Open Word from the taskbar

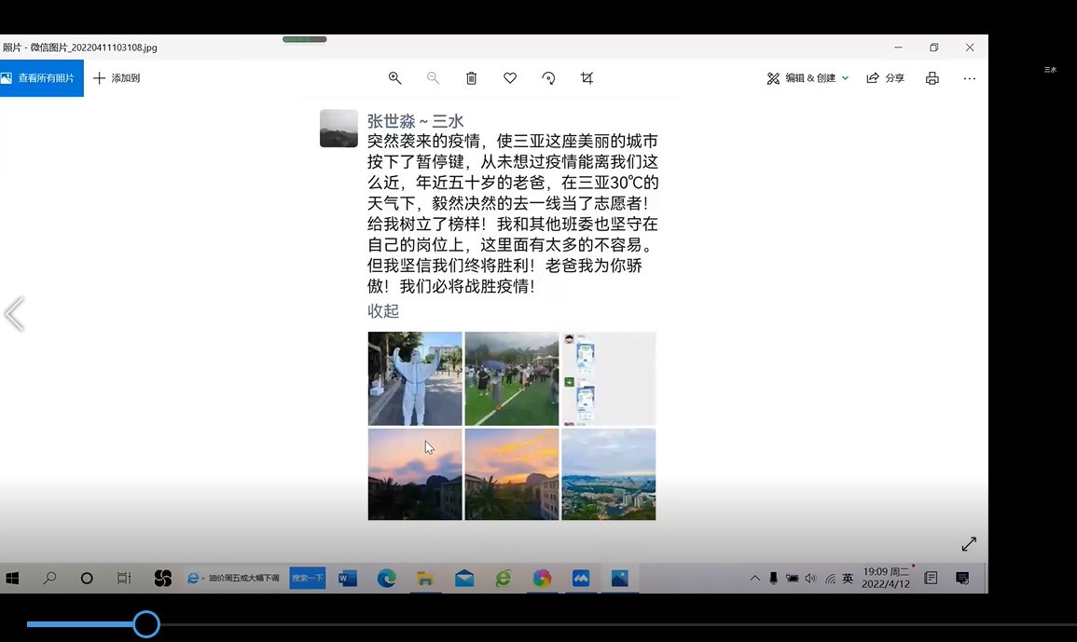[x=348, y=579]
